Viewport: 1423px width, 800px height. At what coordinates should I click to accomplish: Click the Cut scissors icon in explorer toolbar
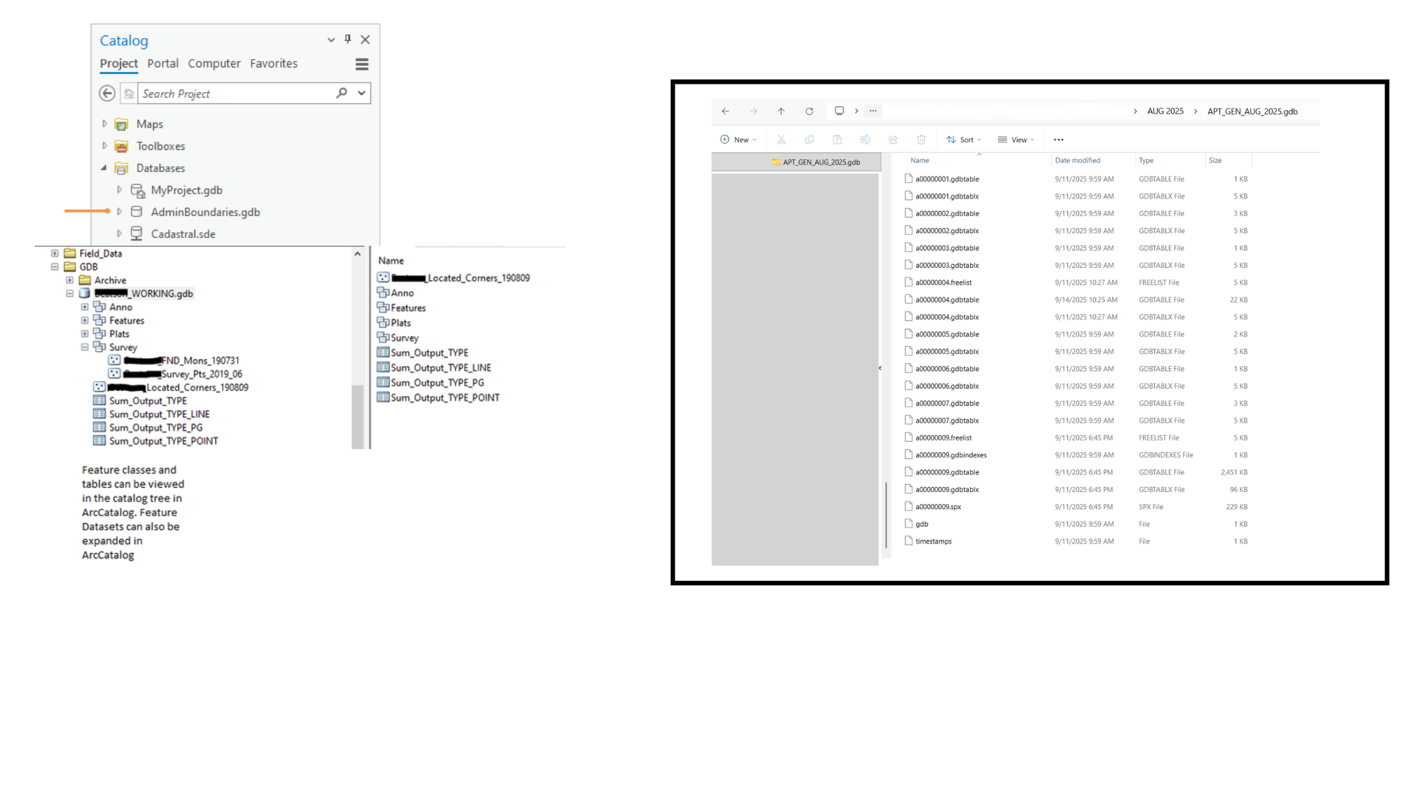coord(781,140)
